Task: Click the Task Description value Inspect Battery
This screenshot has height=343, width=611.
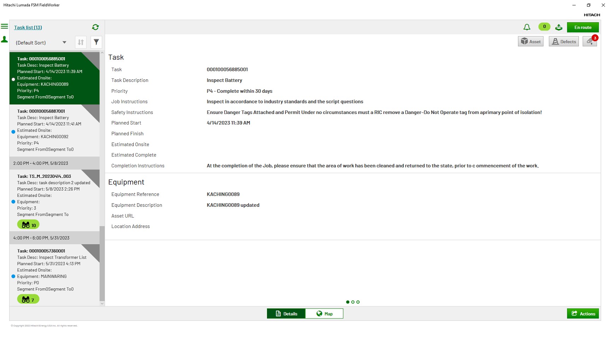Action: coord(225,80)
